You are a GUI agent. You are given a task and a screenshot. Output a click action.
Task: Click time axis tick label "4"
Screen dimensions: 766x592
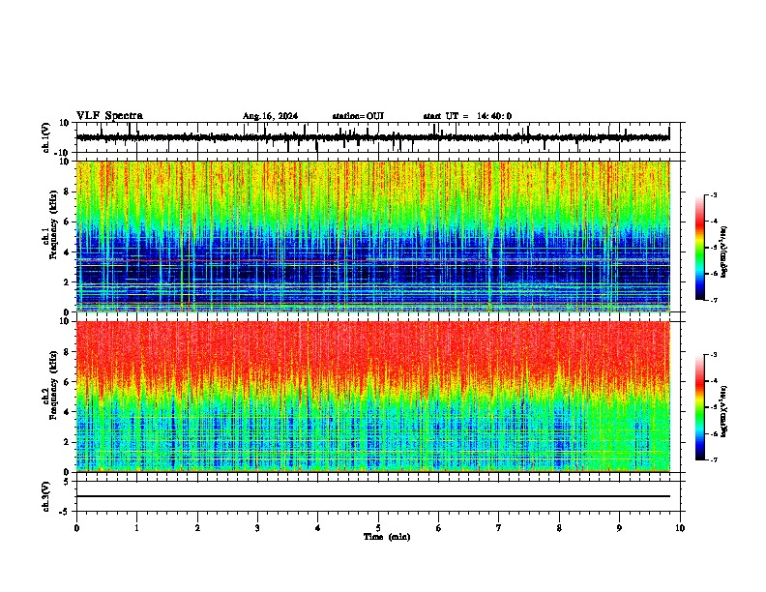(318, 528)
